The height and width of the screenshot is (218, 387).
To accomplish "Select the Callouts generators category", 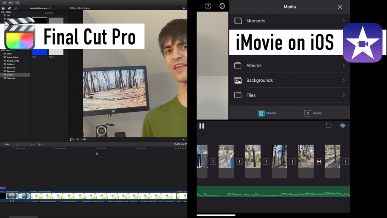I will (11, 64).
